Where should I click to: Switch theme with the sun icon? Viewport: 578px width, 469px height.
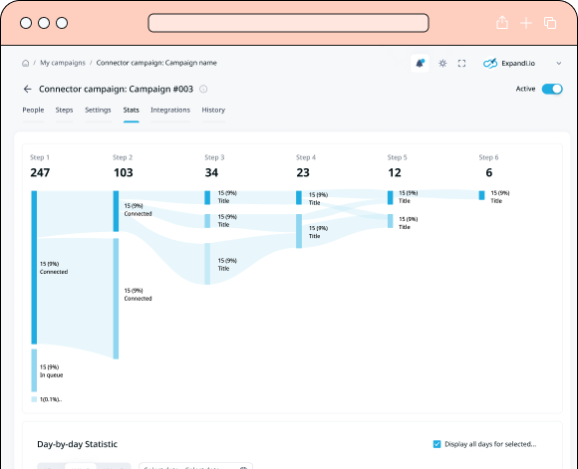442,64
